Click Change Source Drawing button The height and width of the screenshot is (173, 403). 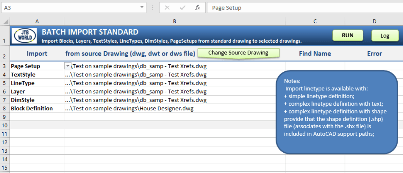(238, 53)
